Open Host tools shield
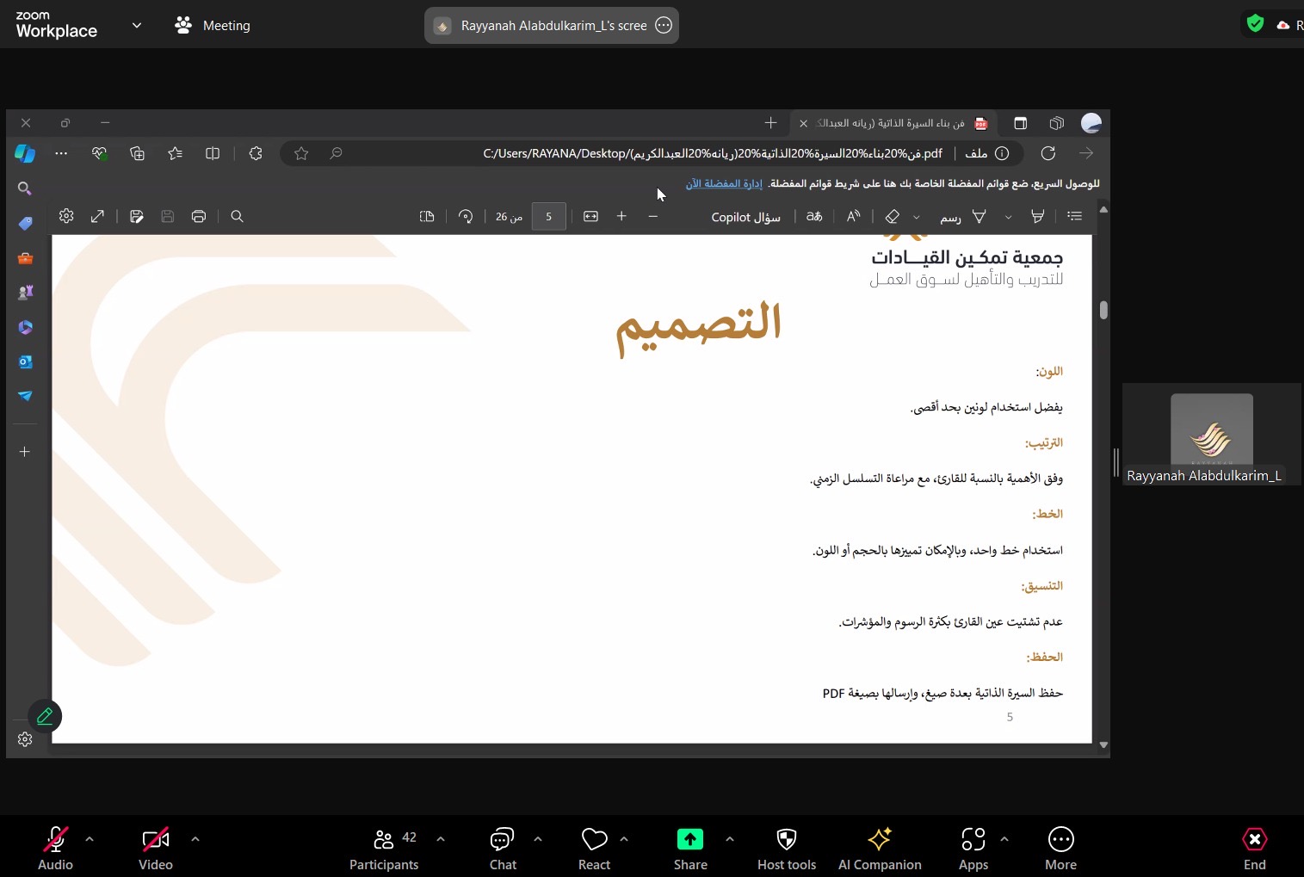Viewport: 1304px width, 877px height. point(787,848)
